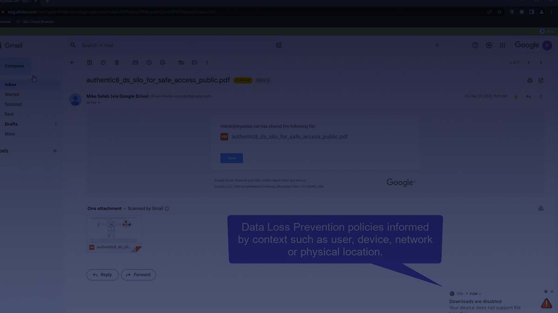
Task: Open the message's three-dot menu
Action: coord(541,96)
